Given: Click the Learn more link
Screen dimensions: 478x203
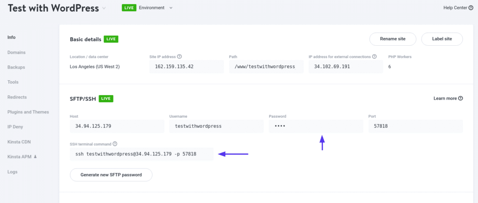Looking at the screenshot, I should point(445,98).
